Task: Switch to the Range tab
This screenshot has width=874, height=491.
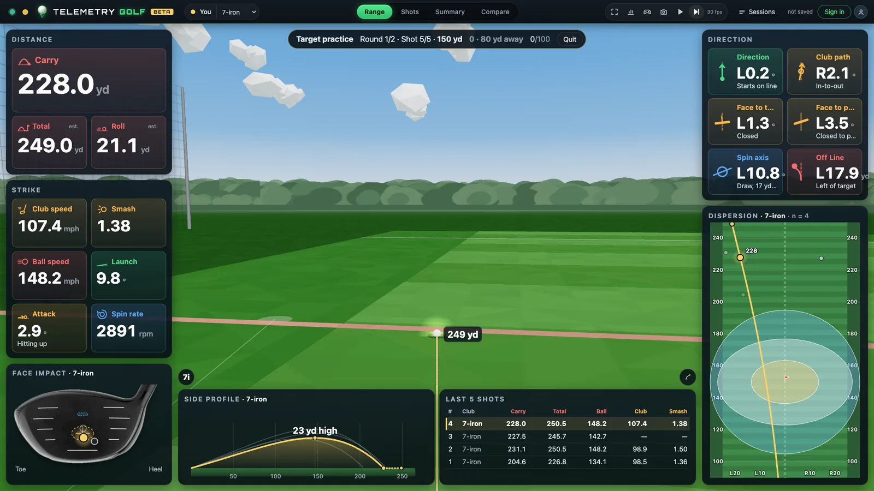Action: [x=374, y=12]
